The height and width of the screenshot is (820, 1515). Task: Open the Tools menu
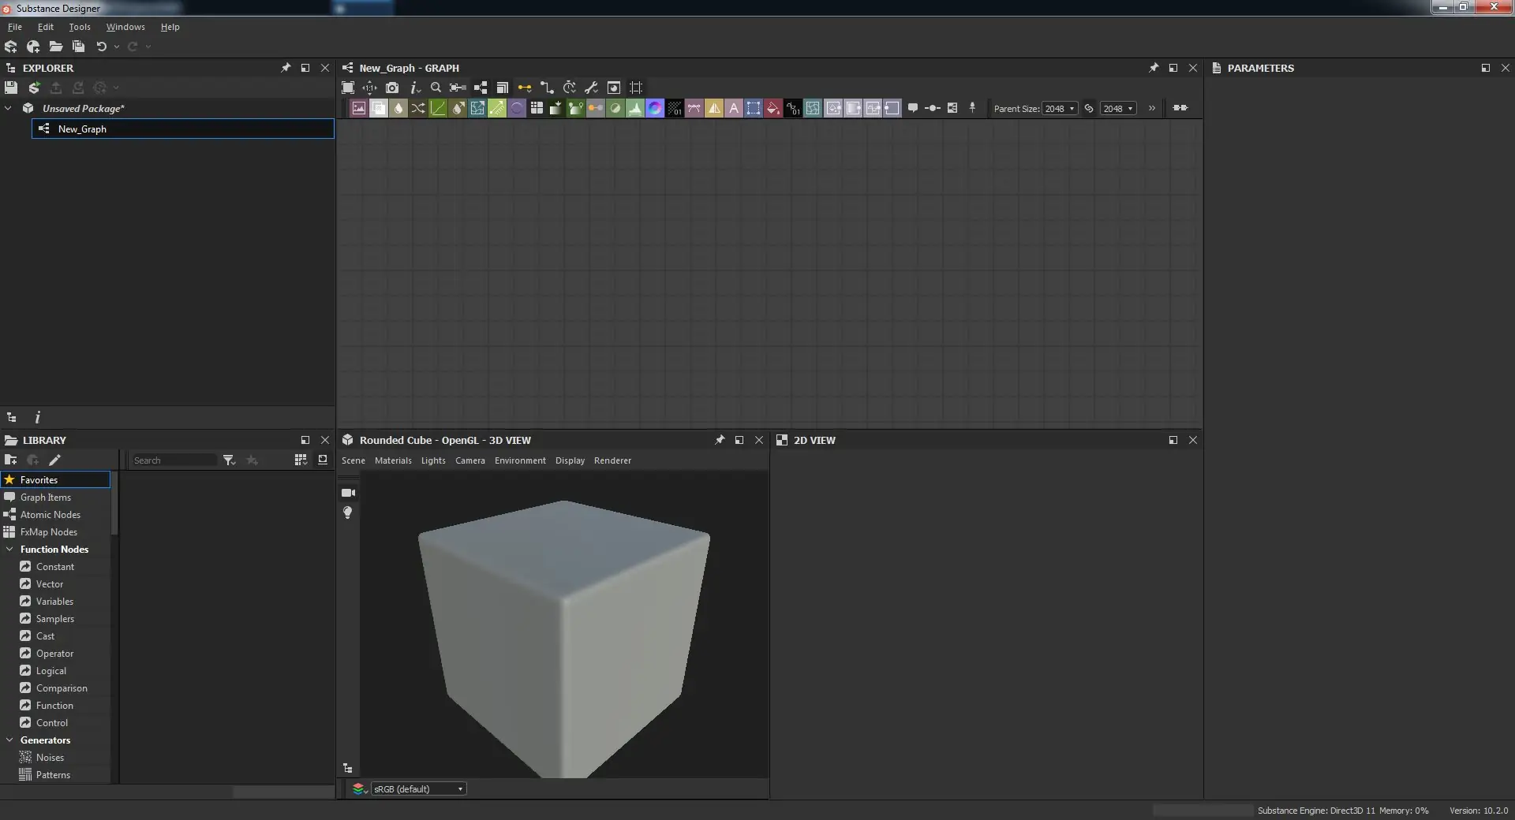click(x=80, y=27)
